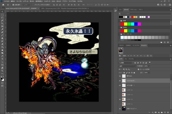Select the Eraser tool
The width and height of the screenshot is (172, 114).
tap(2, 44)
